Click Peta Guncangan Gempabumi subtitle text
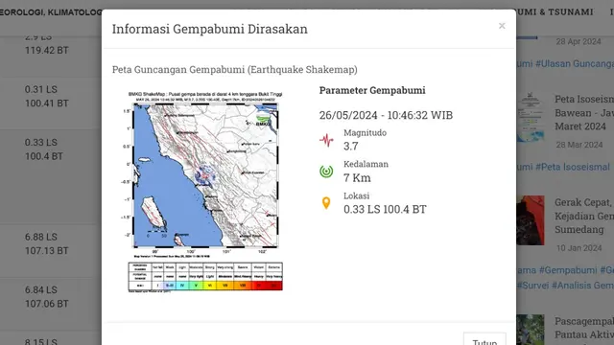 pyautogui.click(x=234, y=70)
